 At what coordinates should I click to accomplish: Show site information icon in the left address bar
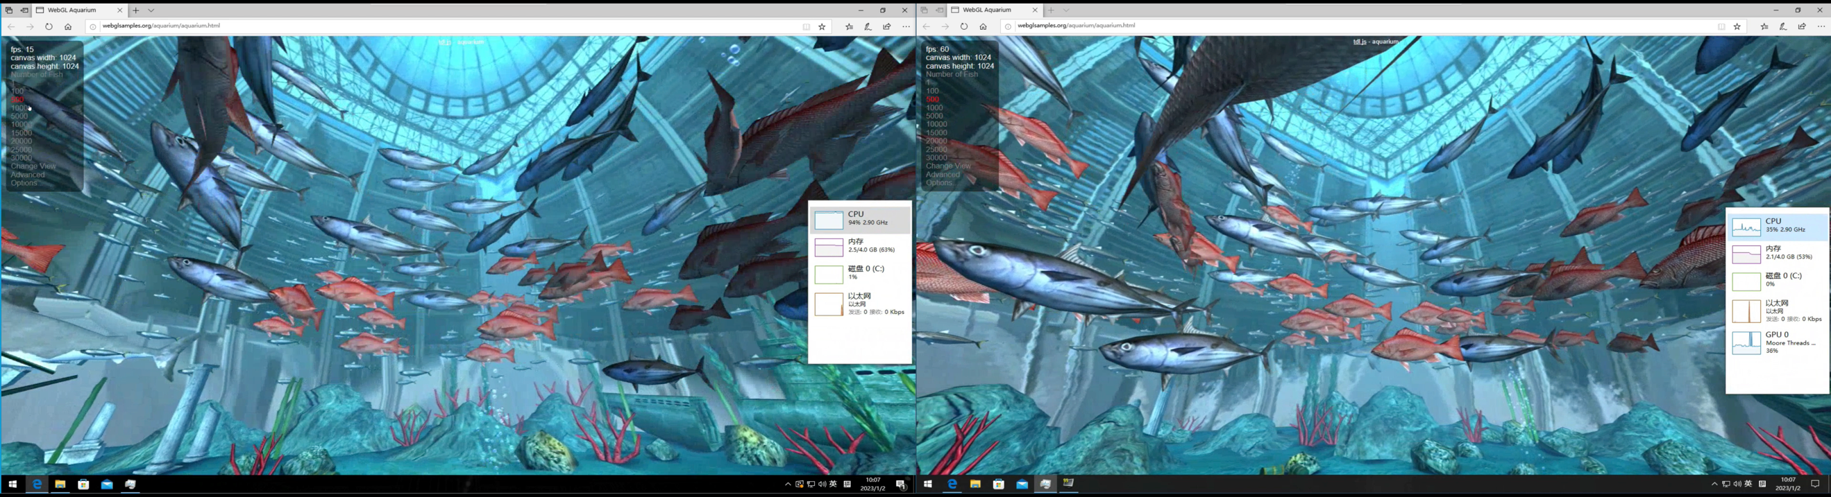pyautogui.click(x=92, y=27)
